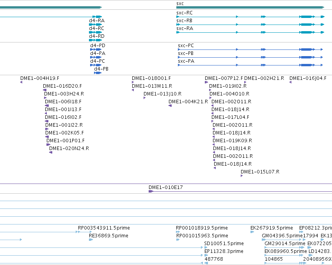This screenshot has width=332, height=265.
Task: Click the arrow glyph under DME1-001P01.F
Action: pos(48,145)
